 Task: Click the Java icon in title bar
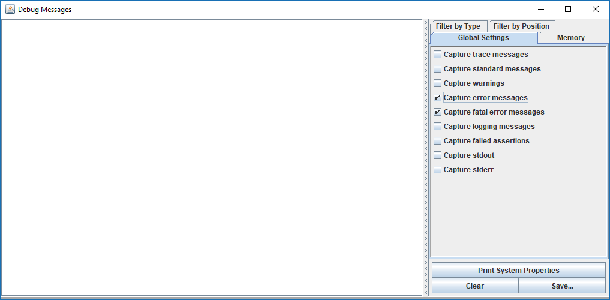[10, 9]
